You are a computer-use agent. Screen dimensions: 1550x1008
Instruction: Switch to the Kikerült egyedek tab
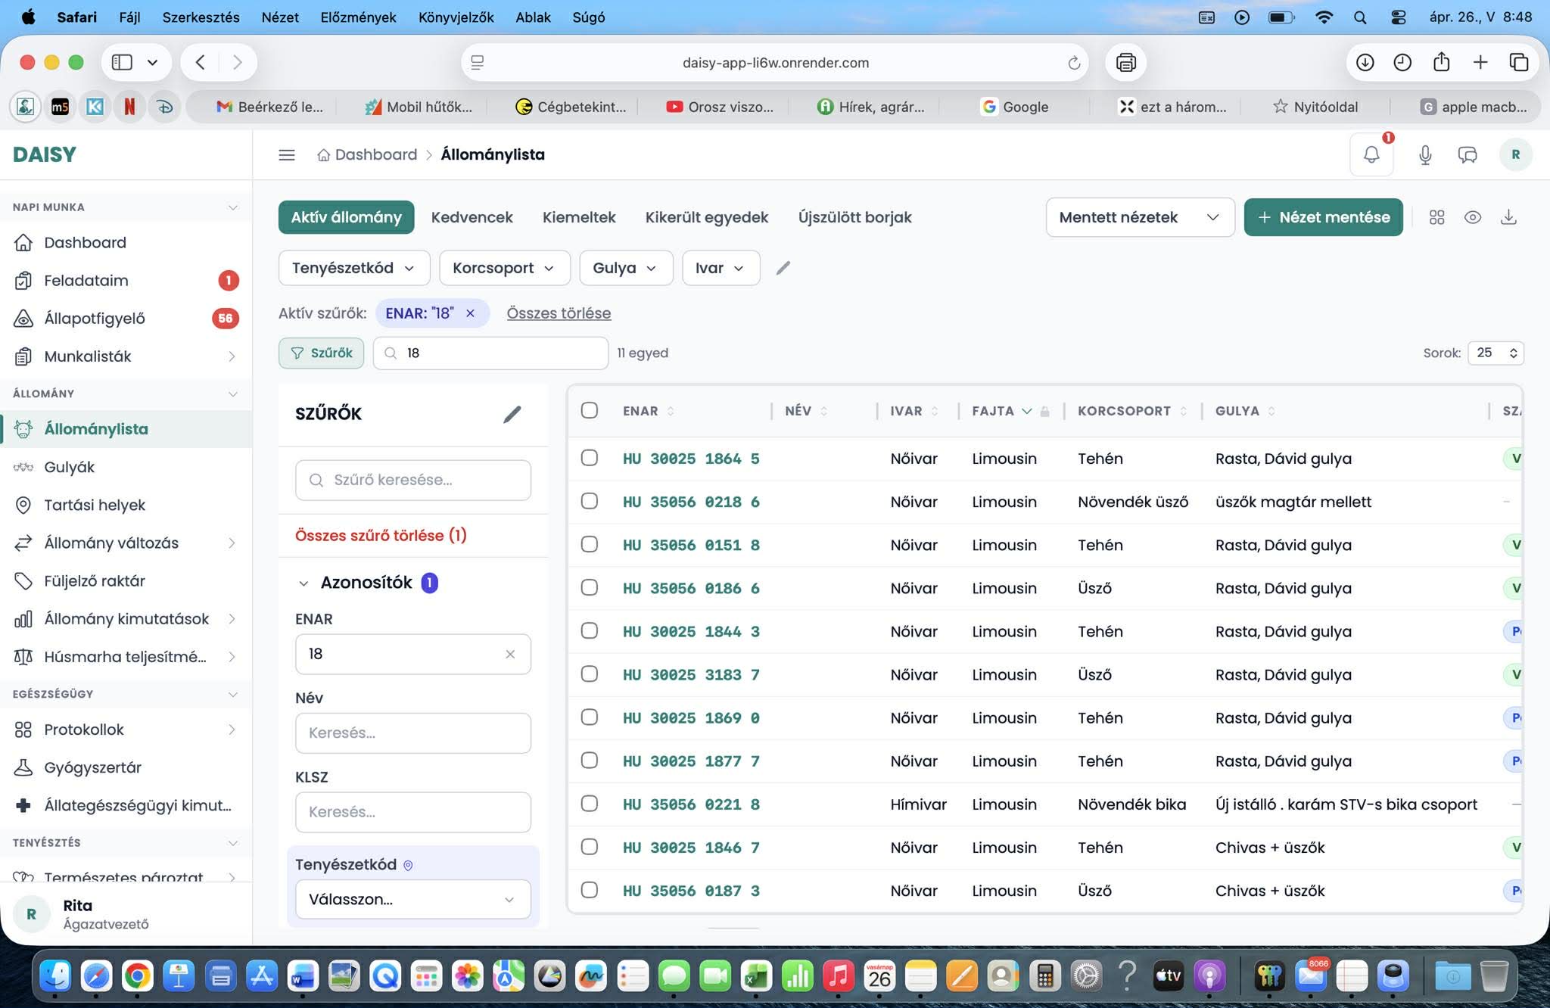click(707, 217)
